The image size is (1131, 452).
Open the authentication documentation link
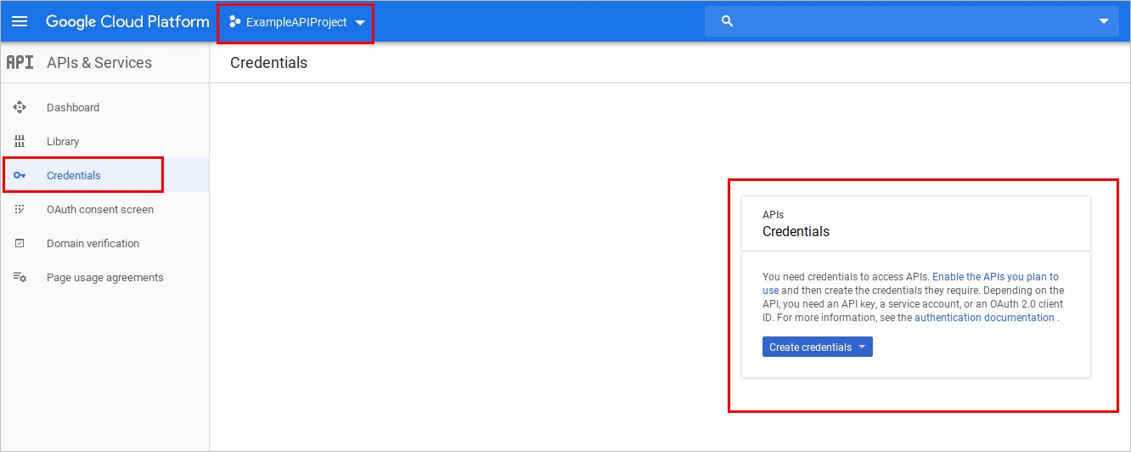984,318
